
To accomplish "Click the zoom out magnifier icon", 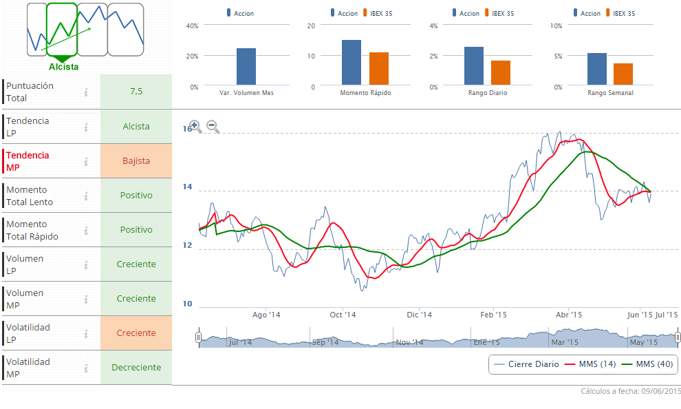I will pyautogui.click(x=213, y=126).
